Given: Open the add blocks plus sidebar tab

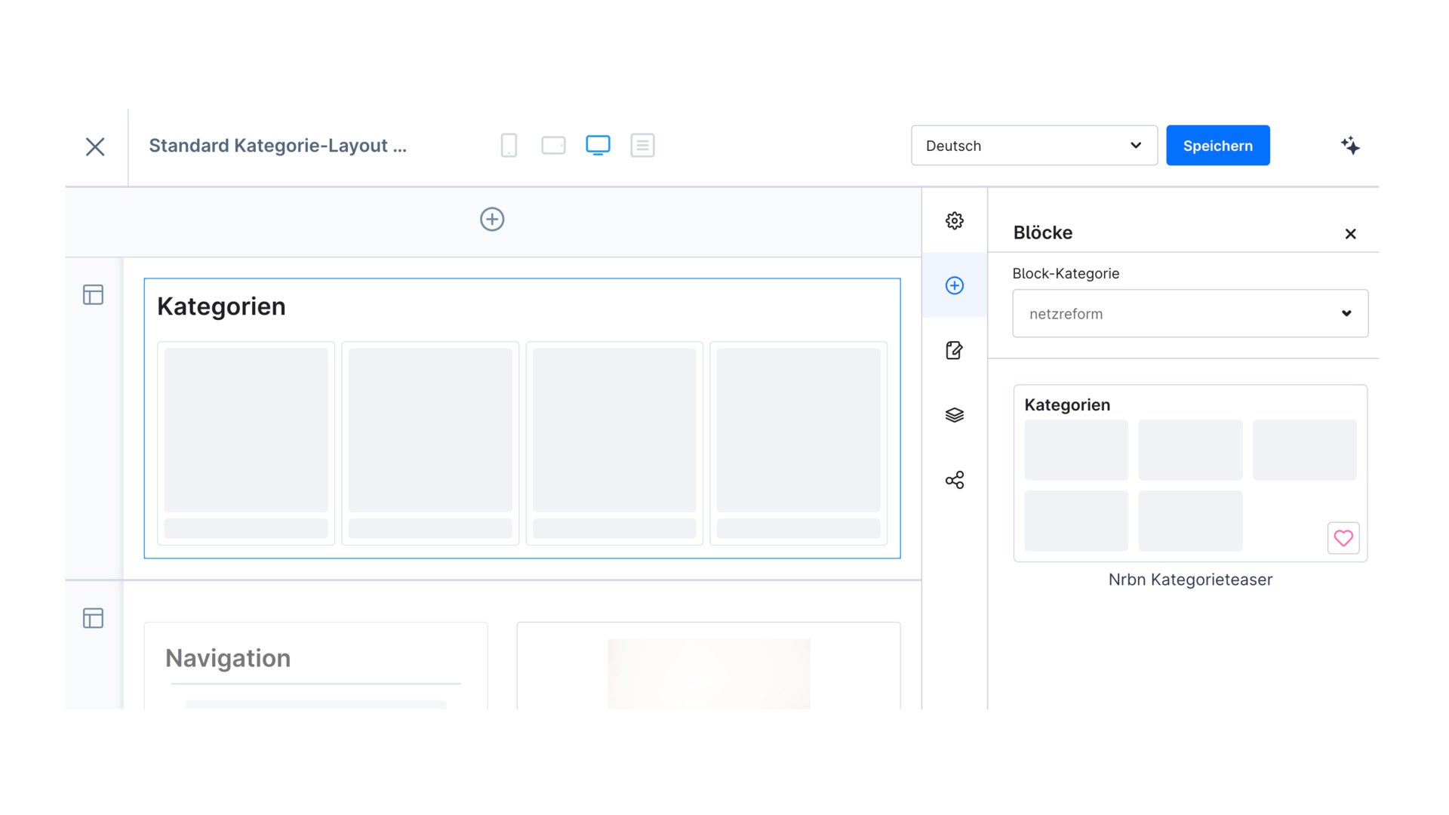Looking at the screenshot, I should pyautogui.click(x=954, y=285).
